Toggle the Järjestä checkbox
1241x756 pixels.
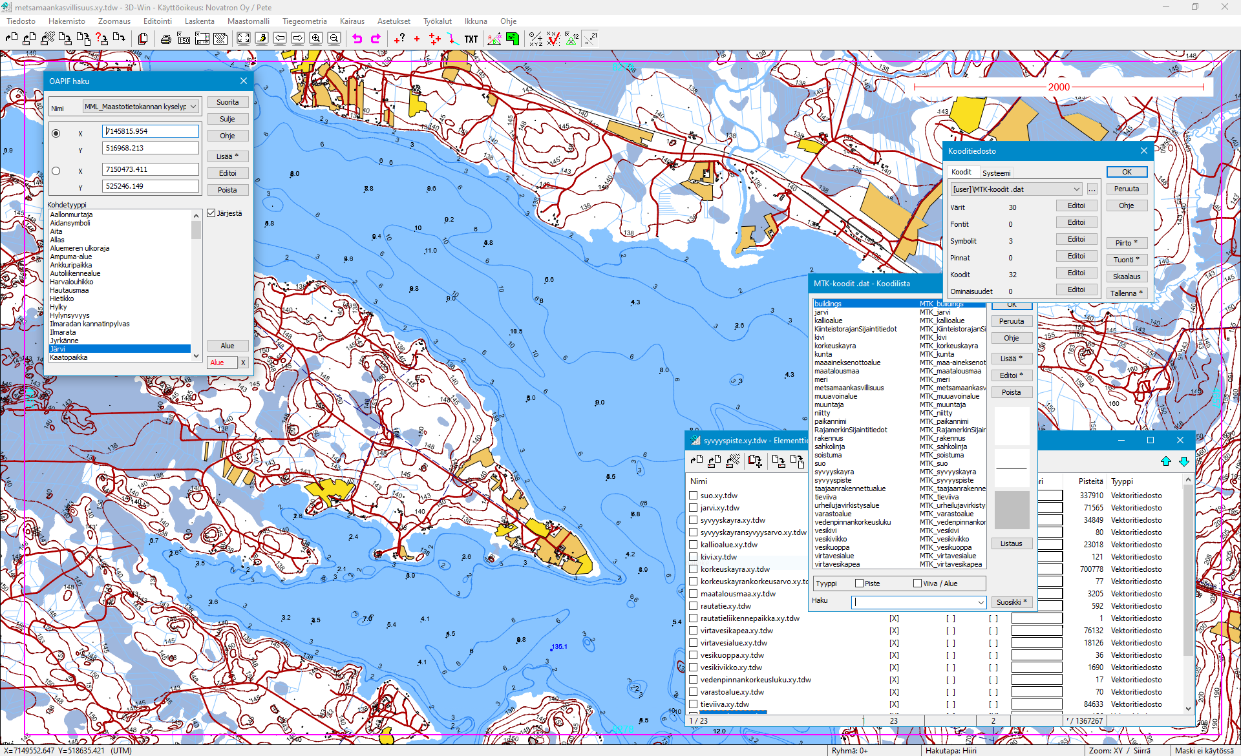tap(211, 213)
